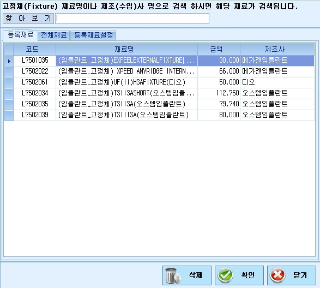Click the 79,740 price cell
Screen dimensions: 320x288
[x=219, y=104]
